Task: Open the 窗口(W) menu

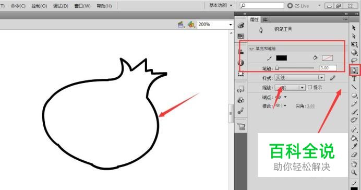Action: tap(82, 6)
